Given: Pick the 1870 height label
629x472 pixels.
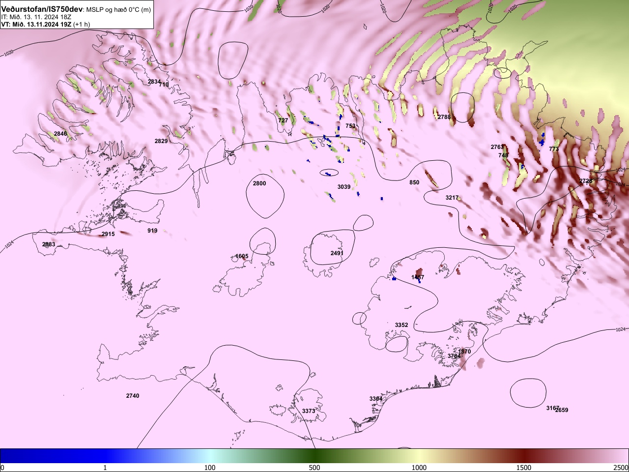Looking at the screenshot, I should coord(464,352).
